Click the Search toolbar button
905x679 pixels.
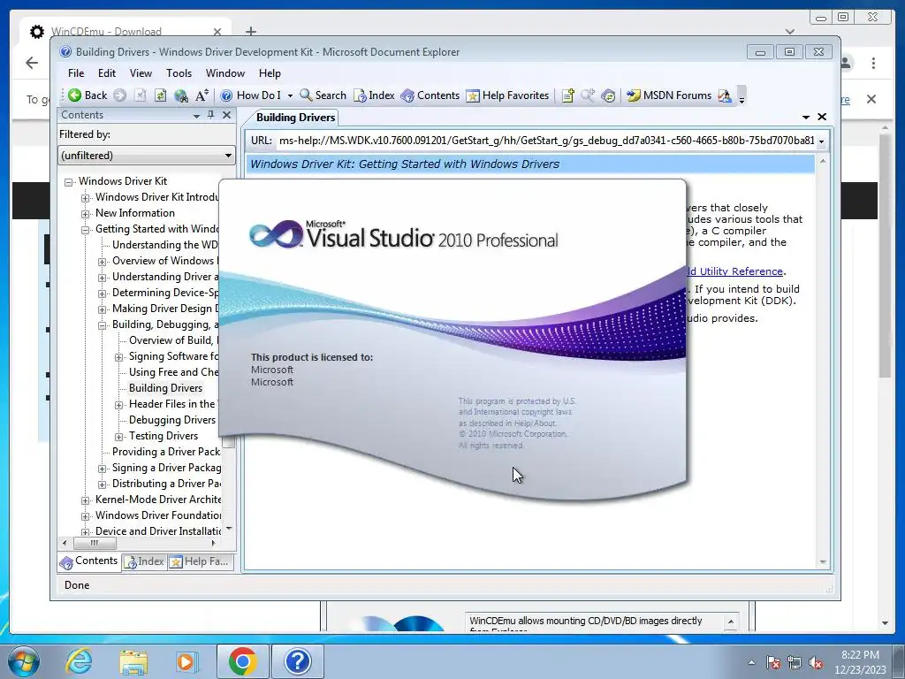tap(323, 95)
